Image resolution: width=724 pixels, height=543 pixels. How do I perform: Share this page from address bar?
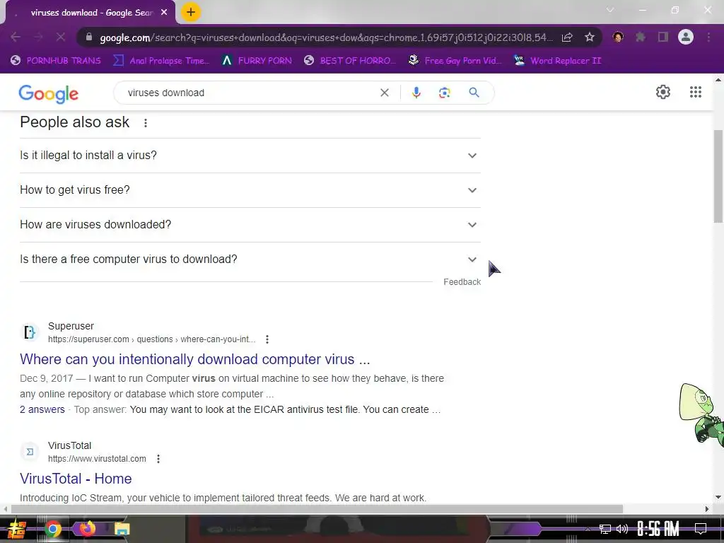[567, 37]
